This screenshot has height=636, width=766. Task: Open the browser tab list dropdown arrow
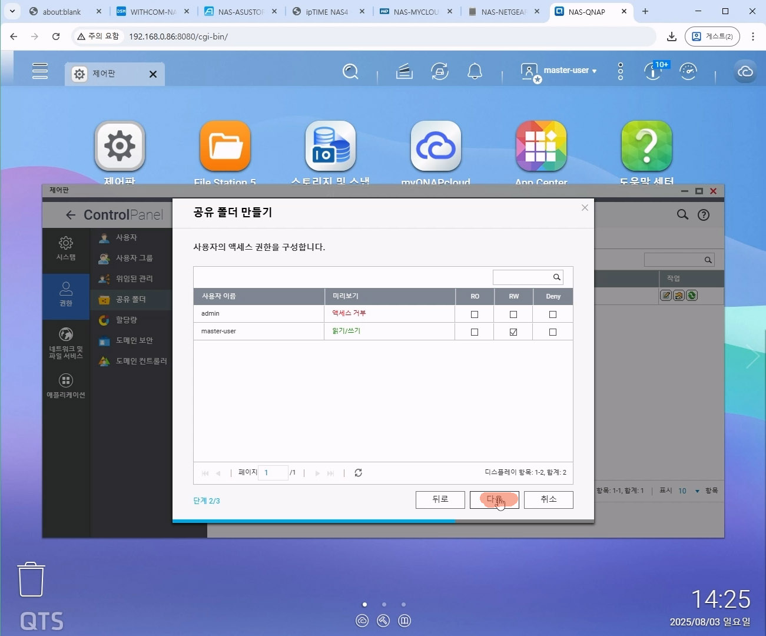(x=12, y=11)
